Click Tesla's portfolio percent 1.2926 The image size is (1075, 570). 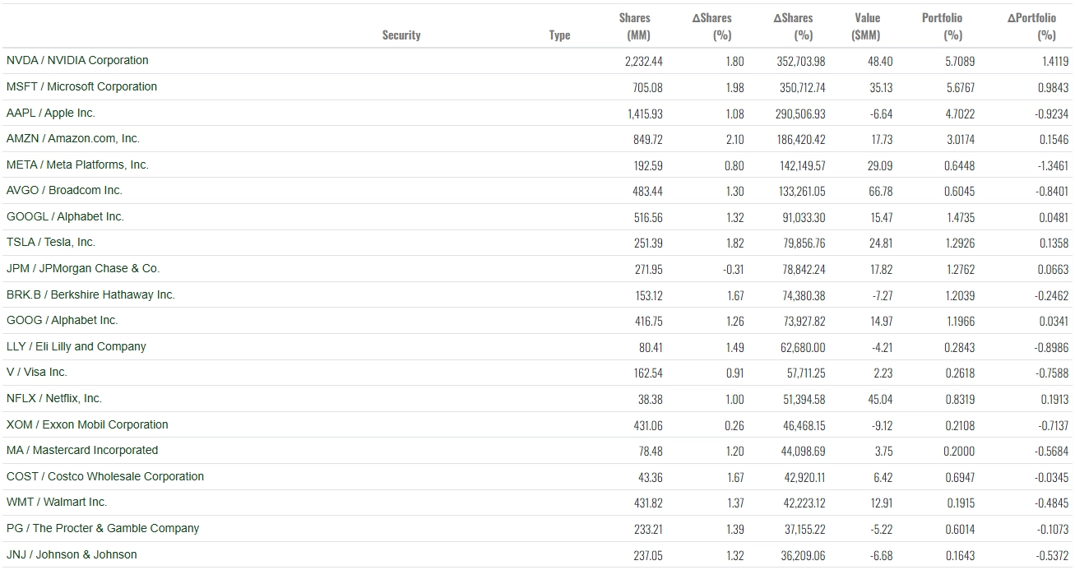coord(961,243)
